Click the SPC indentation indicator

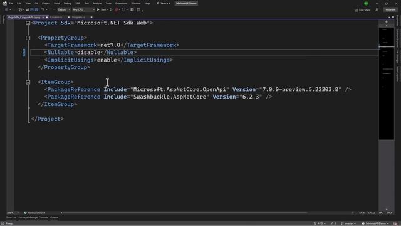tap(381, 213)
